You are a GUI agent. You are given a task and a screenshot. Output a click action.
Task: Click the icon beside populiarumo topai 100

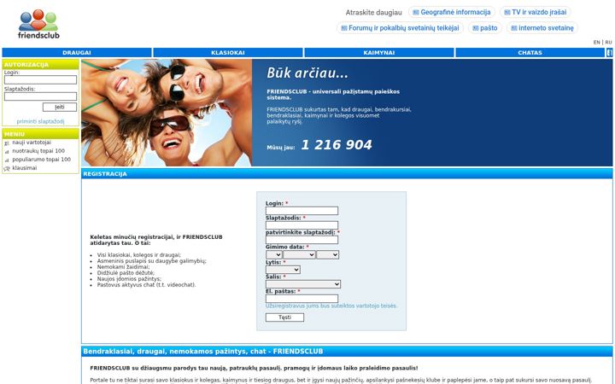[7, 160]
